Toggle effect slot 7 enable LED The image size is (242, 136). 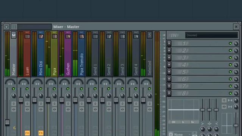230,86
